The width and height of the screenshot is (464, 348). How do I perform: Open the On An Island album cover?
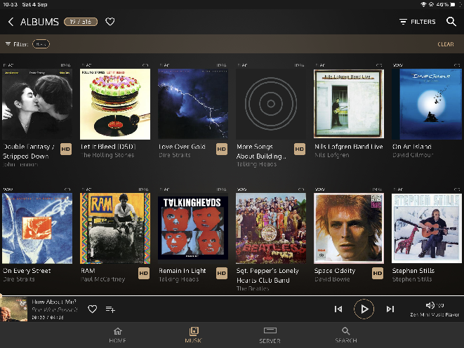(x=427, y=104)
